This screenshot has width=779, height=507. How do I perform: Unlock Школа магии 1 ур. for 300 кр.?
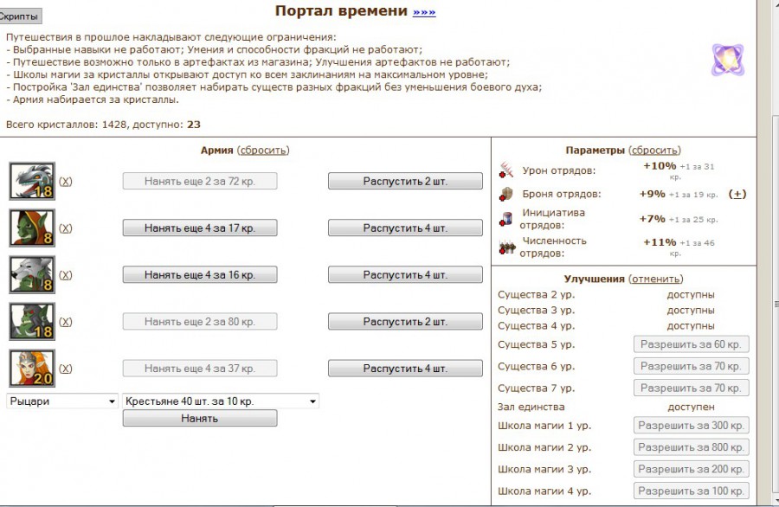(691, 426)
